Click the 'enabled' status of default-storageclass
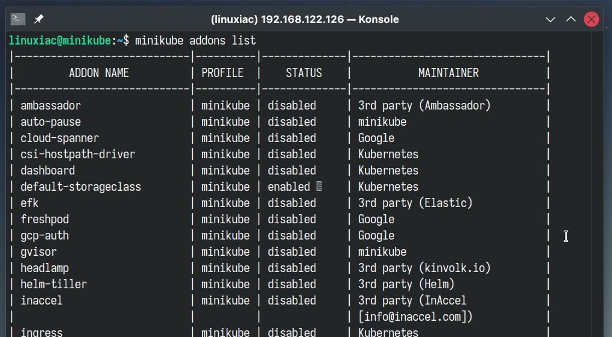This screenshot has width=612, height=337. [x=289, y=187]
